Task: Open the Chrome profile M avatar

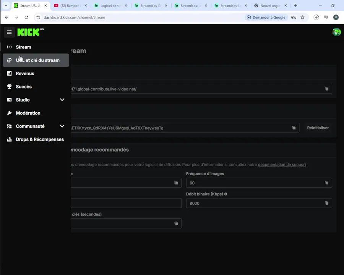Action: coord(336,17)
